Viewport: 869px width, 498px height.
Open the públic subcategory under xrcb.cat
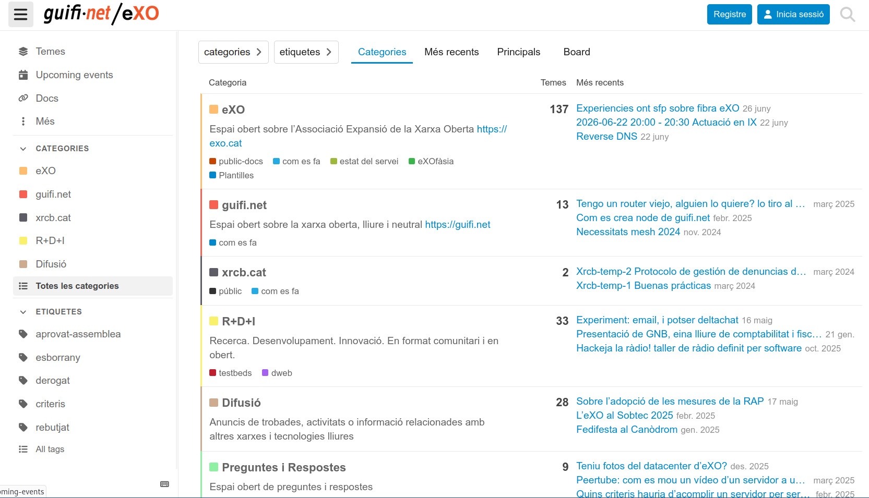coord(225,291)
